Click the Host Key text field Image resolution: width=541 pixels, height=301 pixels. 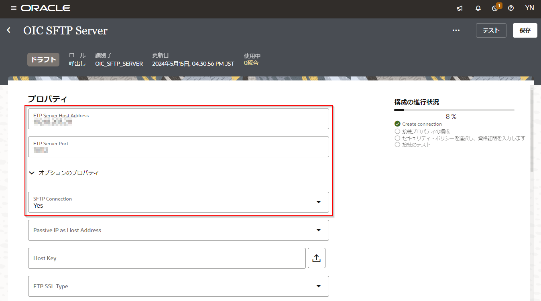tap(167, 258)
